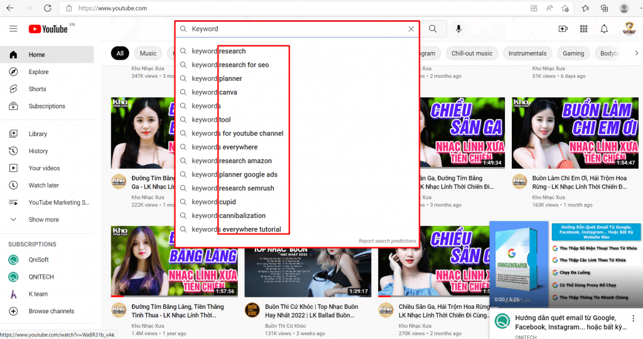Clear the search box with X

(411, 29)
